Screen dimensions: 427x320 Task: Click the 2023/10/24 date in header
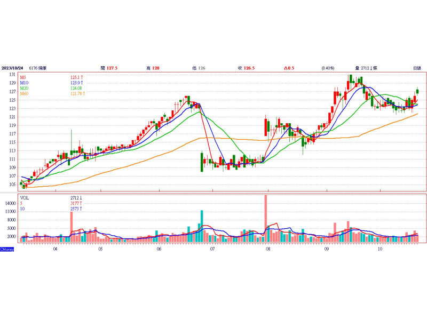(x=13, y=68)
